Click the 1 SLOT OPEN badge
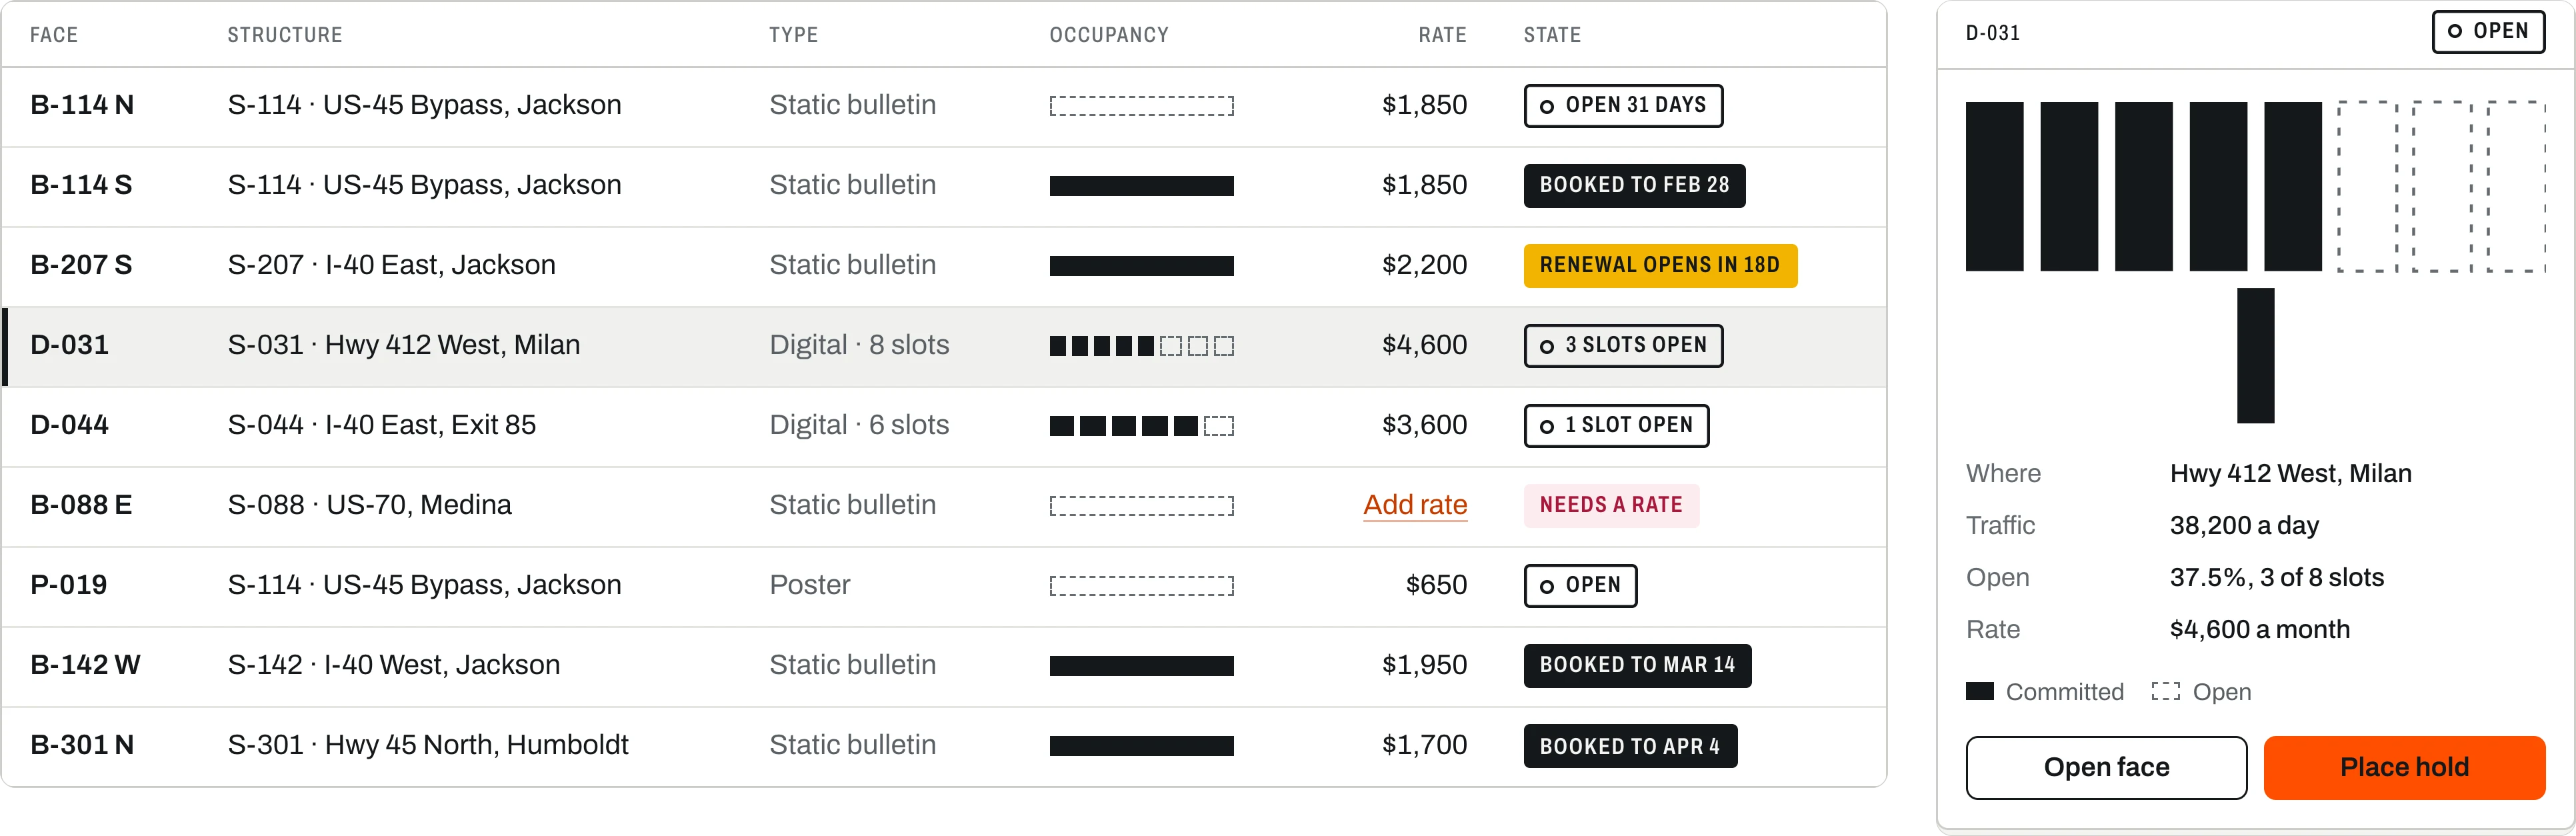Screen dimensions: 2576x836 coord(1616,425)
